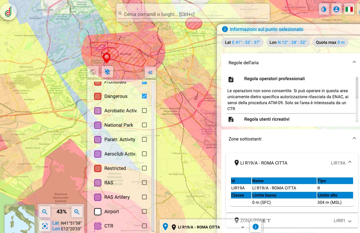360x233 pixels.
Task: Toggle the globe basemap button
Action: 93,72
